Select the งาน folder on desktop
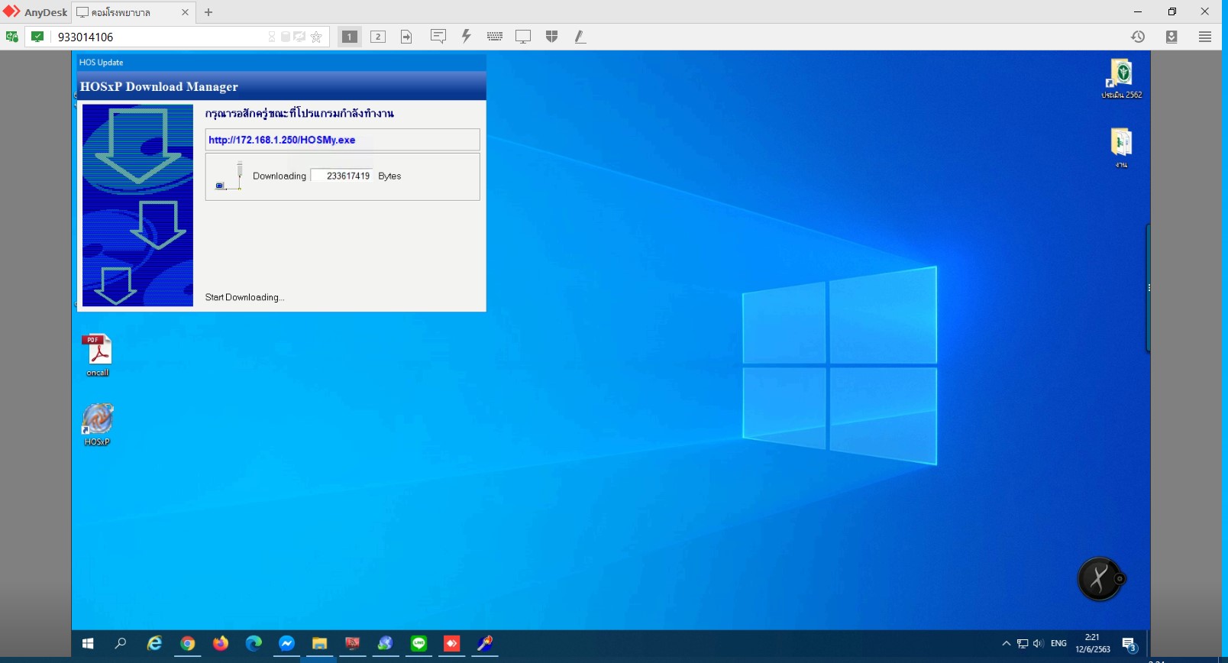The height and width of the screenshot is (663, 1228). point(1121,147)
